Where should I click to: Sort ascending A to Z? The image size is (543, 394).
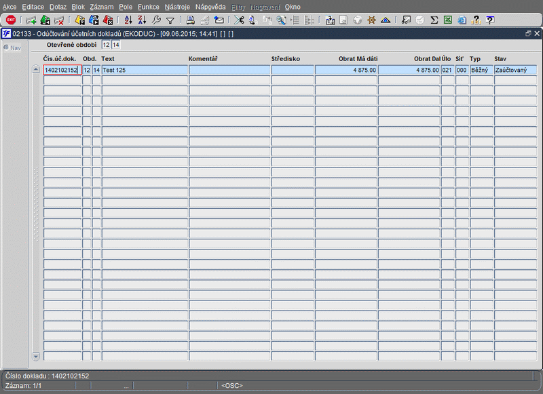(128, 20)
